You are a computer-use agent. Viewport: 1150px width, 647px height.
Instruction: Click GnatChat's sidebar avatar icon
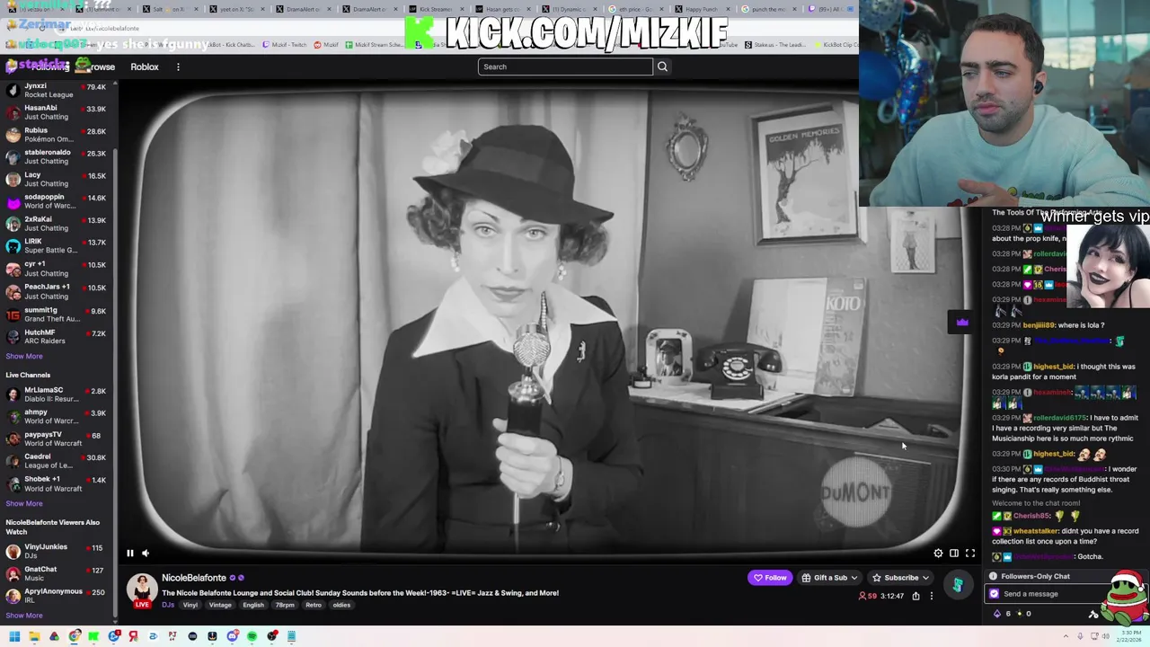[13, 573]
